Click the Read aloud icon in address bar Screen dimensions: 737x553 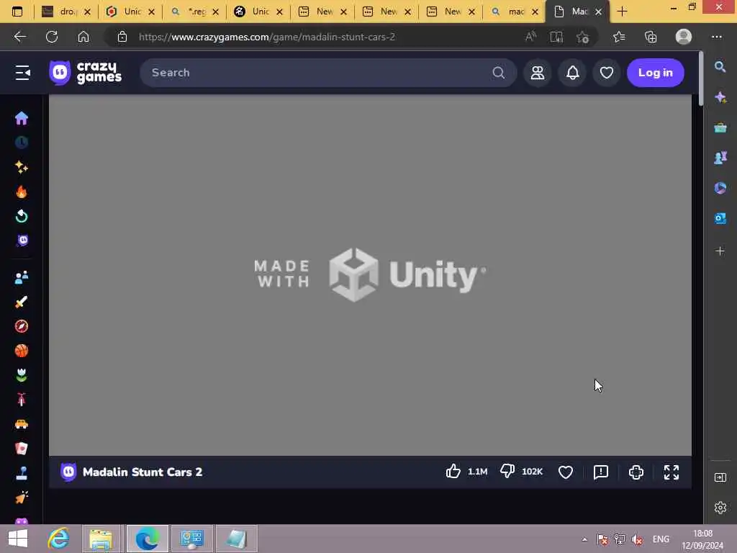point(530,37)
